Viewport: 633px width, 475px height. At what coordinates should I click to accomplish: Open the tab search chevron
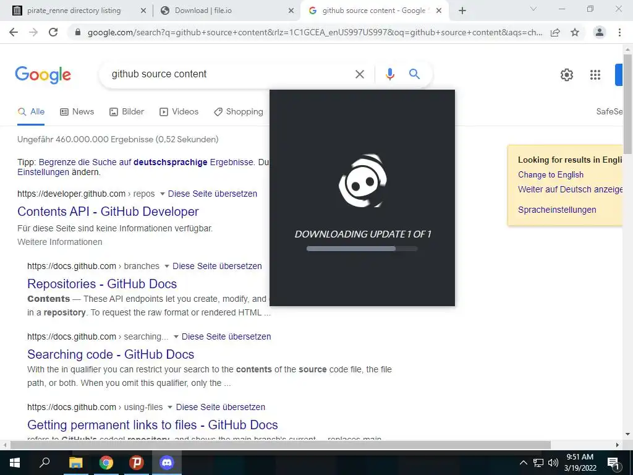point(533,9)
